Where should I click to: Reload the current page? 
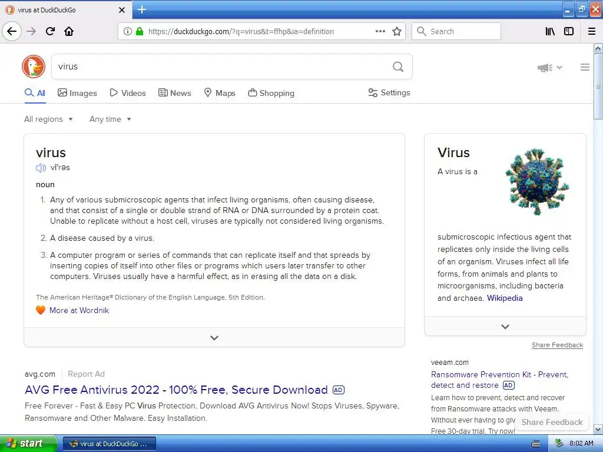[x=50, y=31]
